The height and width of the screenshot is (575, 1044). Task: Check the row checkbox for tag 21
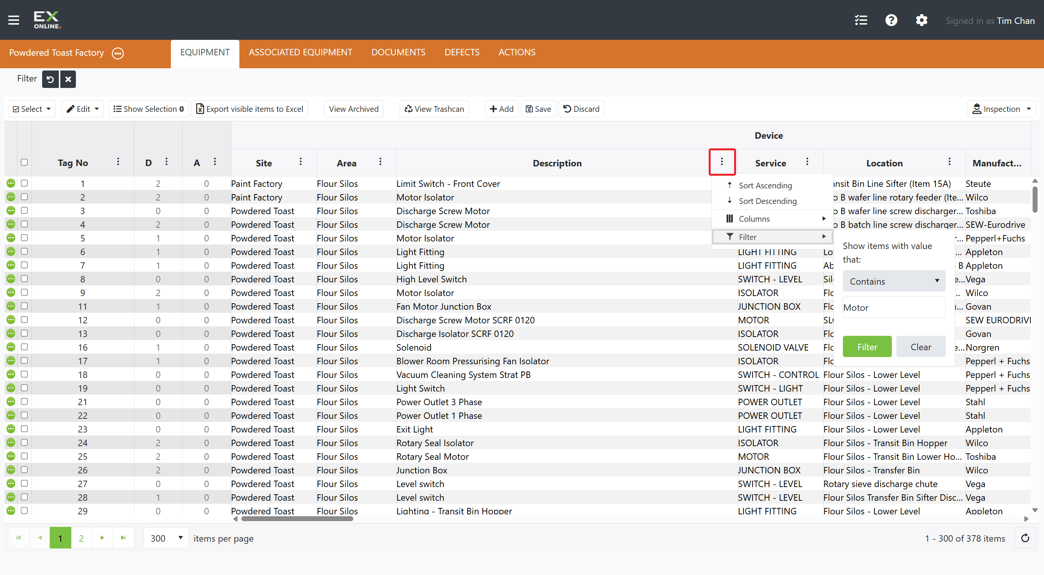(x=24, y=401)
